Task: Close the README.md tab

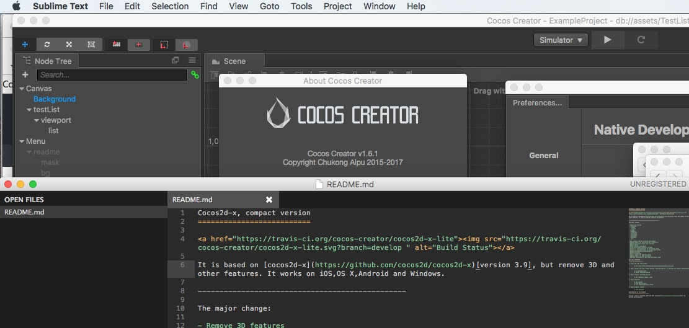Action: (269, 200)
